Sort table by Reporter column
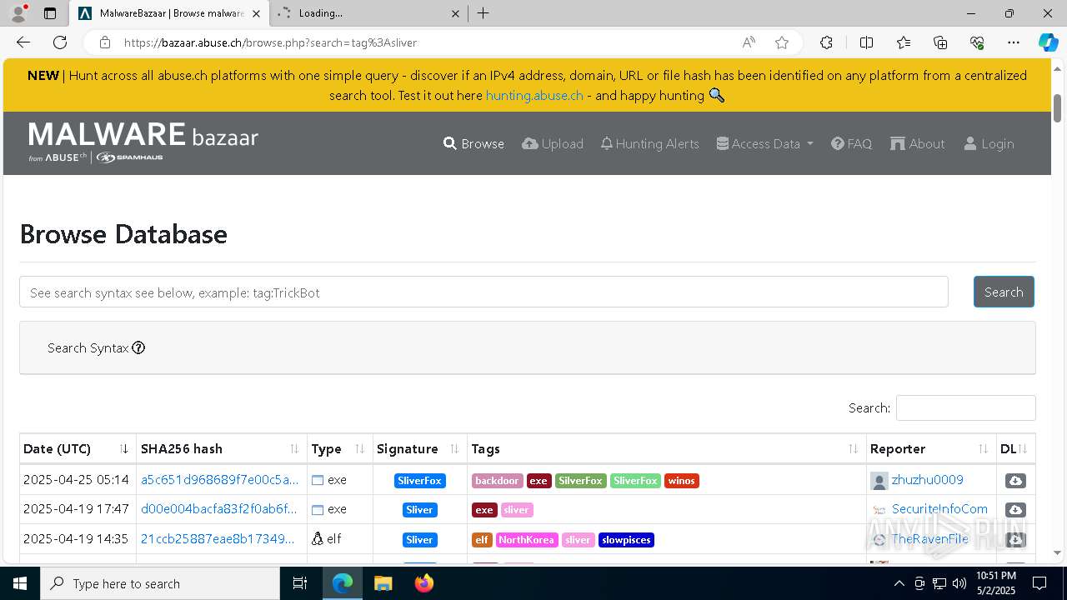This screenshot has width=1067, height=600. pyautogui.click(x=931, y=448)
